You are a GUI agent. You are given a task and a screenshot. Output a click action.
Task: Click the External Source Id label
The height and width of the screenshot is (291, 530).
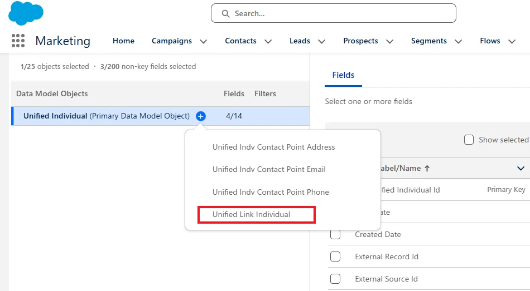point(387,279)
